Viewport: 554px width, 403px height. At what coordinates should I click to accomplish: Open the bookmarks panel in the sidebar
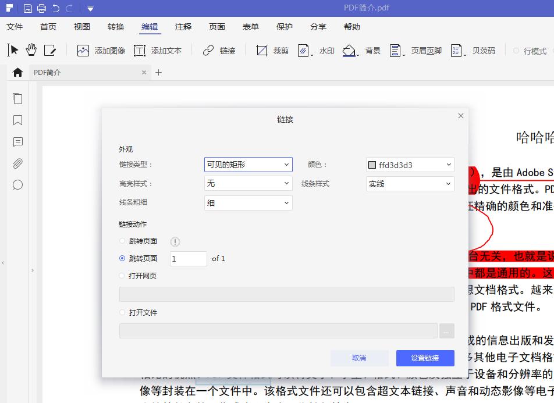point(17,120)
